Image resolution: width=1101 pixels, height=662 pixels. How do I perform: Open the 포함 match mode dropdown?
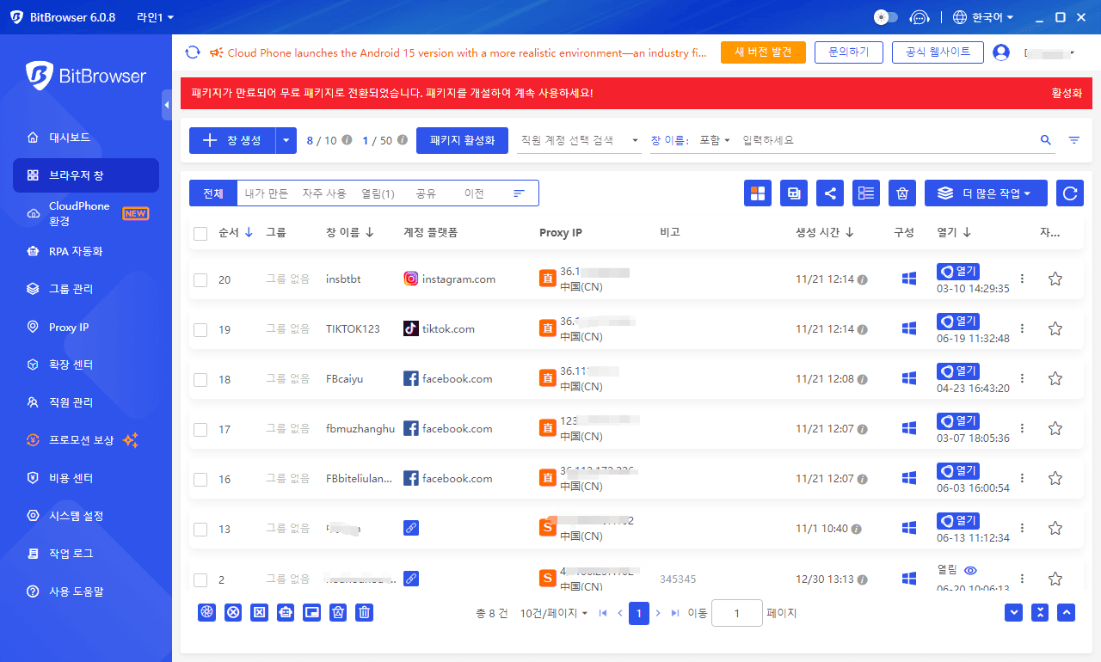point(714,140)
